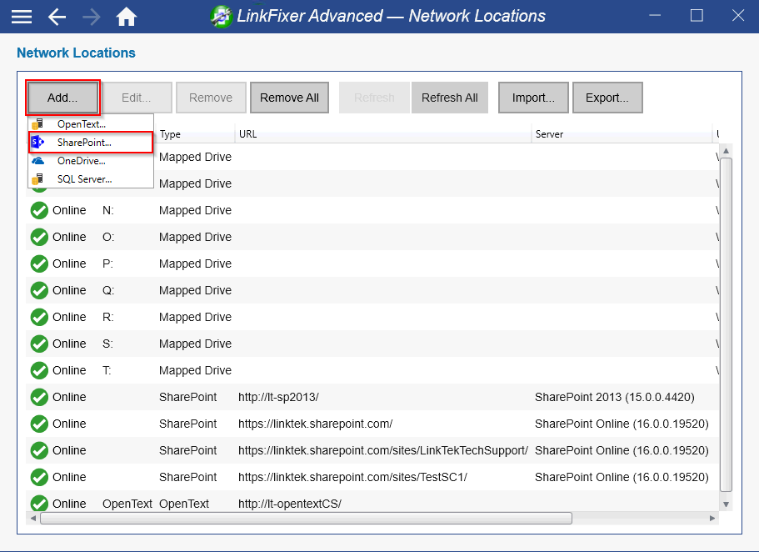Click the vertical scrollbar thumb
Screen dimensions: 759x552
point(726,324)
